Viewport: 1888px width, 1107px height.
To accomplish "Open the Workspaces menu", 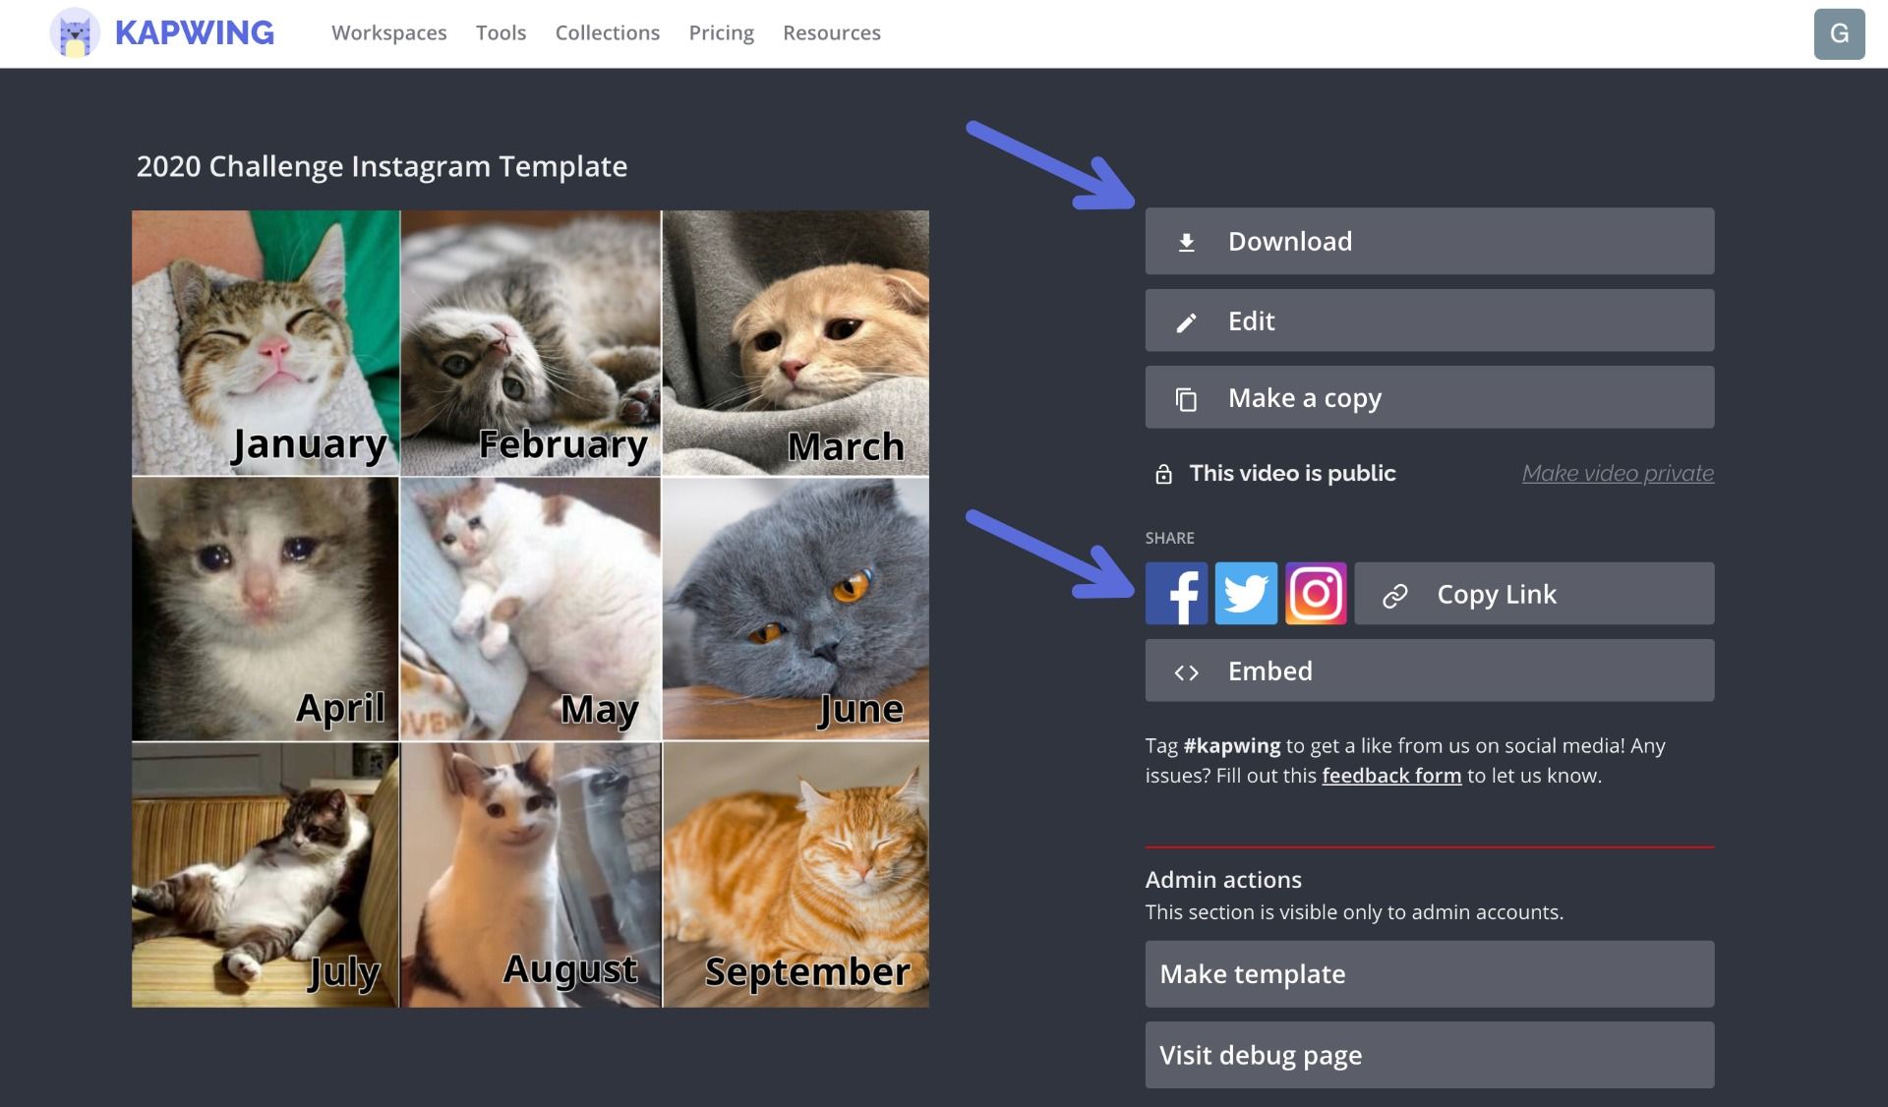I will [388, 33].
